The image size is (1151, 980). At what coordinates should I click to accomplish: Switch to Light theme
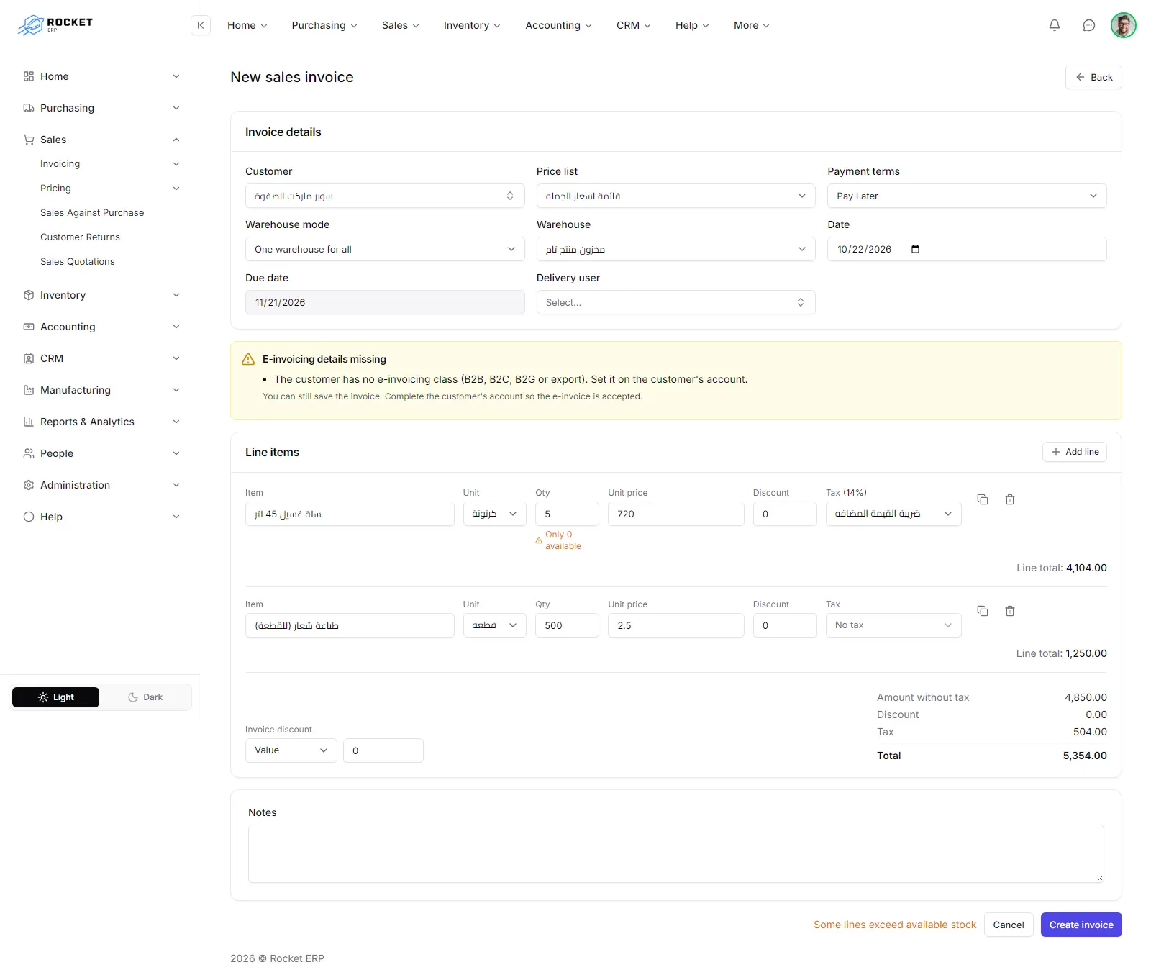pos(56,697)
